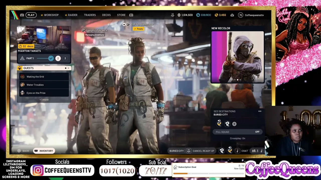Image resolution: width=321 pixels, height=180 pixels.
Task: Open the Water Troubles quest
Action: tap(44, 85)
